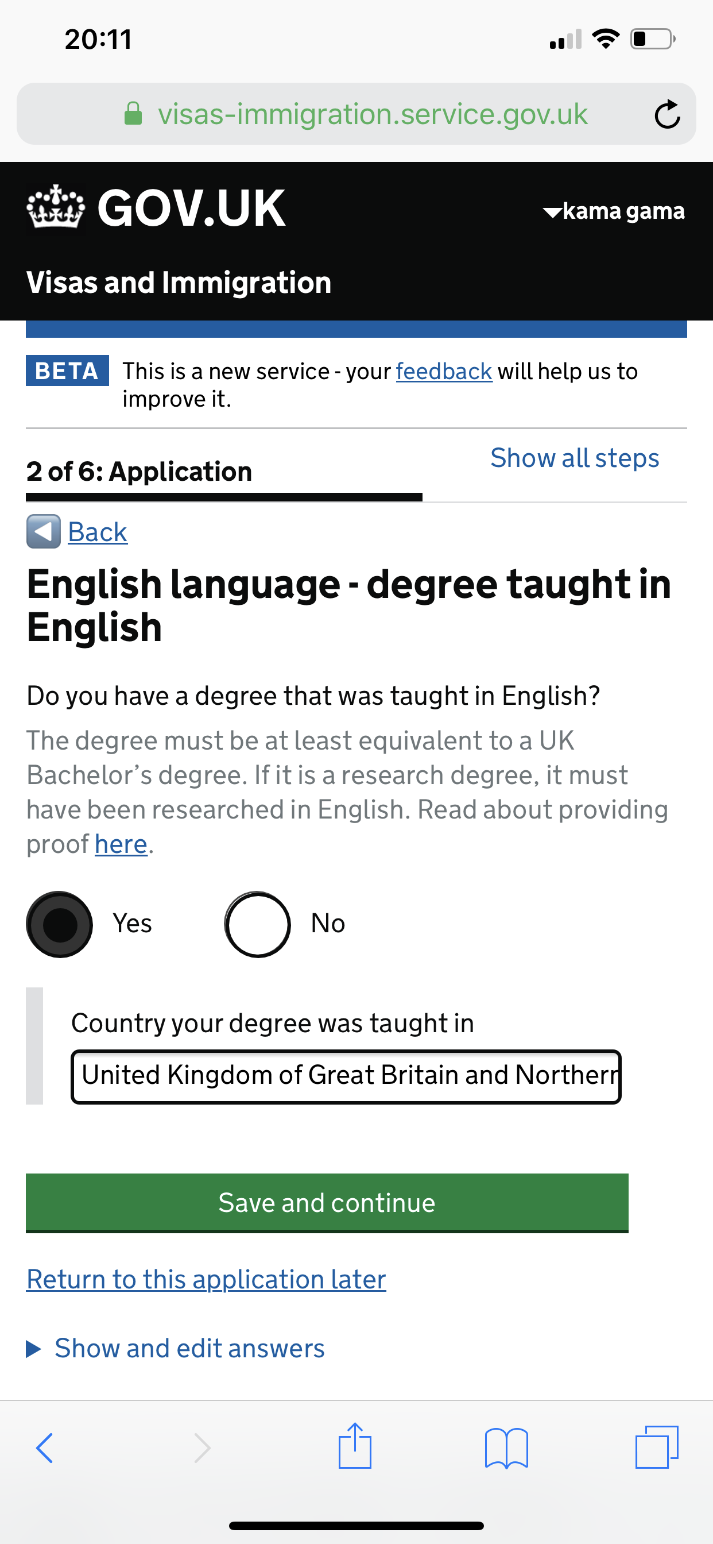Tap the blue back arrow icon
This screenshot has height=1544, width=713.
coord(43,532)
